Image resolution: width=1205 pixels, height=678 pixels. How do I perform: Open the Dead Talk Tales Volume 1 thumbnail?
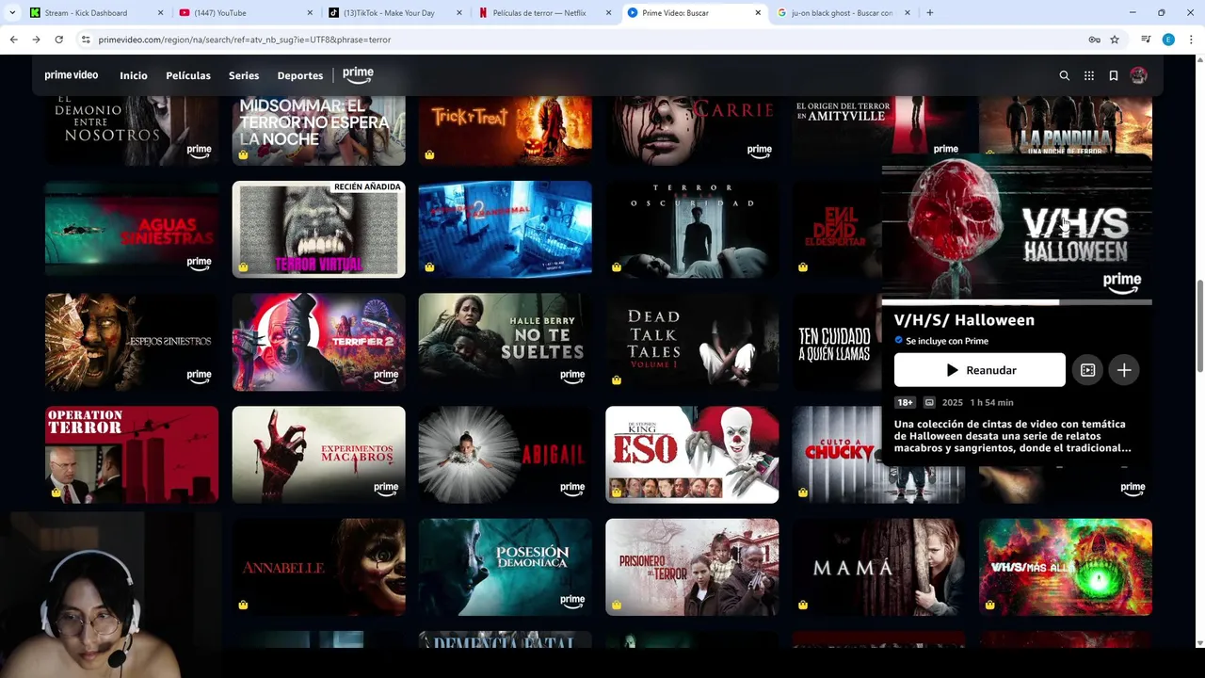692,342
